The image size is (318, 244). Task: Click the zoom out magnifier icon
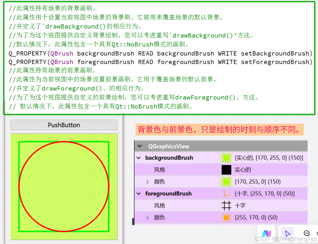pyautogui.click(x=307, y=234)
